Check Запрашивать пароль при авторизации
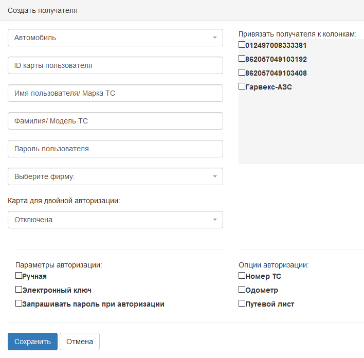The image size is (364, 358). pos(19,303)
